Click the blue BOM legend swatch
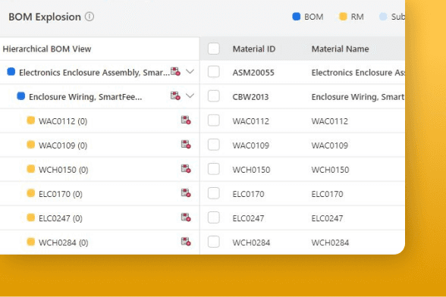The width and height of the screenshot is (446, 297). point(297,17)
